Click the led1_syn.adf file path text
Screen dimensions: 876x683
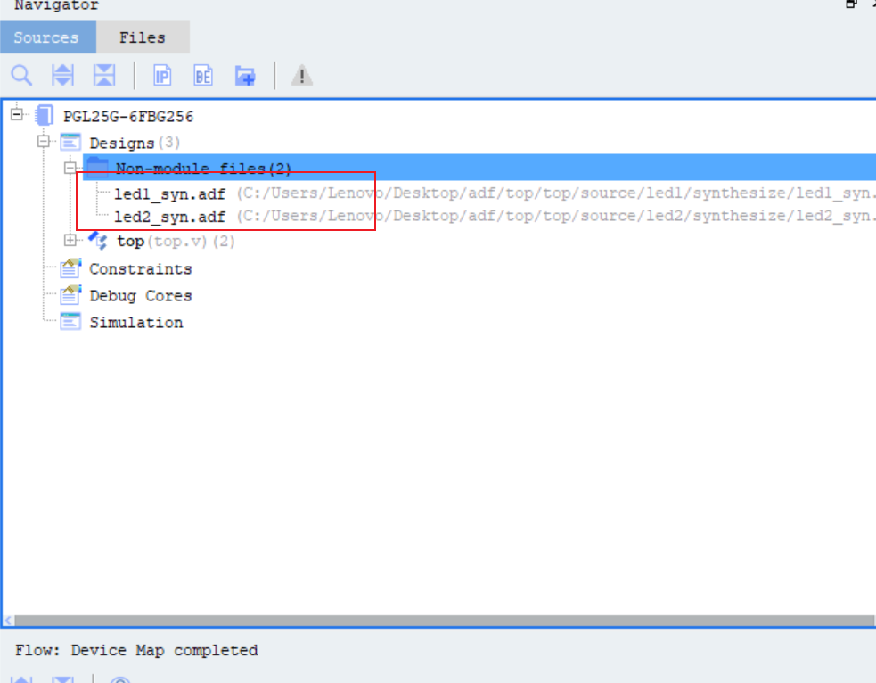[x=555, y=193]
